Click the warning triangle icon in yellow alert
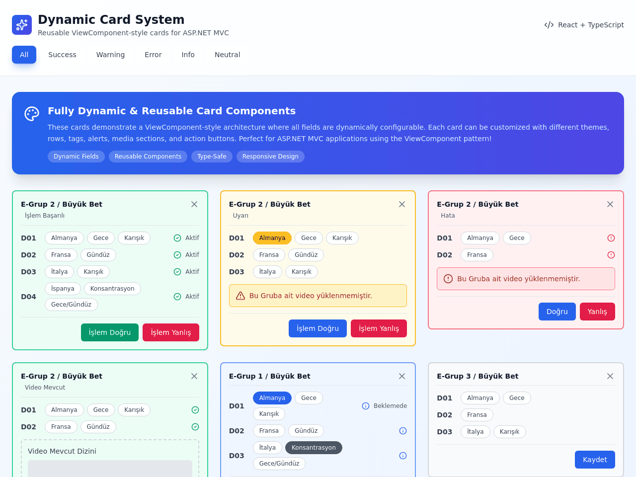636x477 pixels. 240,296
